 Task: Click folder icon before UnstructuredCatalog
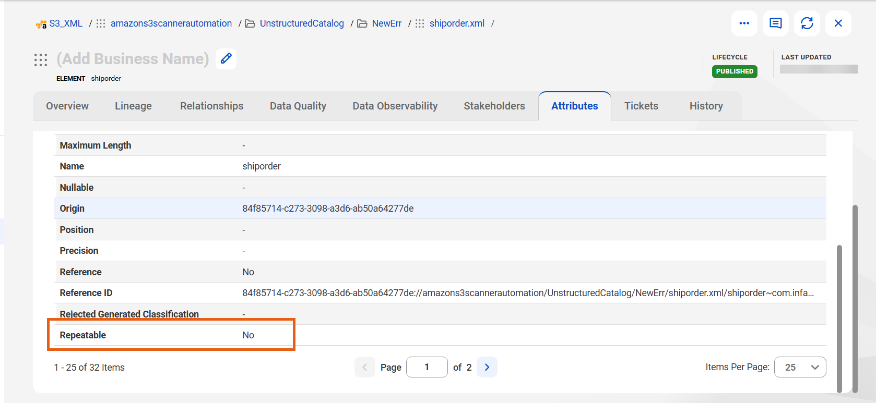click(x=250, y=23)
